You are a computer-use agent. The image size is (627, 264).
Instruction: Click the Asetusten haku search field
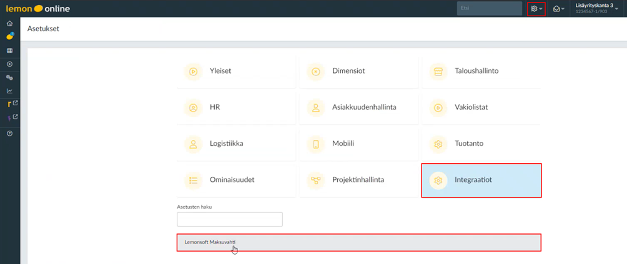230,219
